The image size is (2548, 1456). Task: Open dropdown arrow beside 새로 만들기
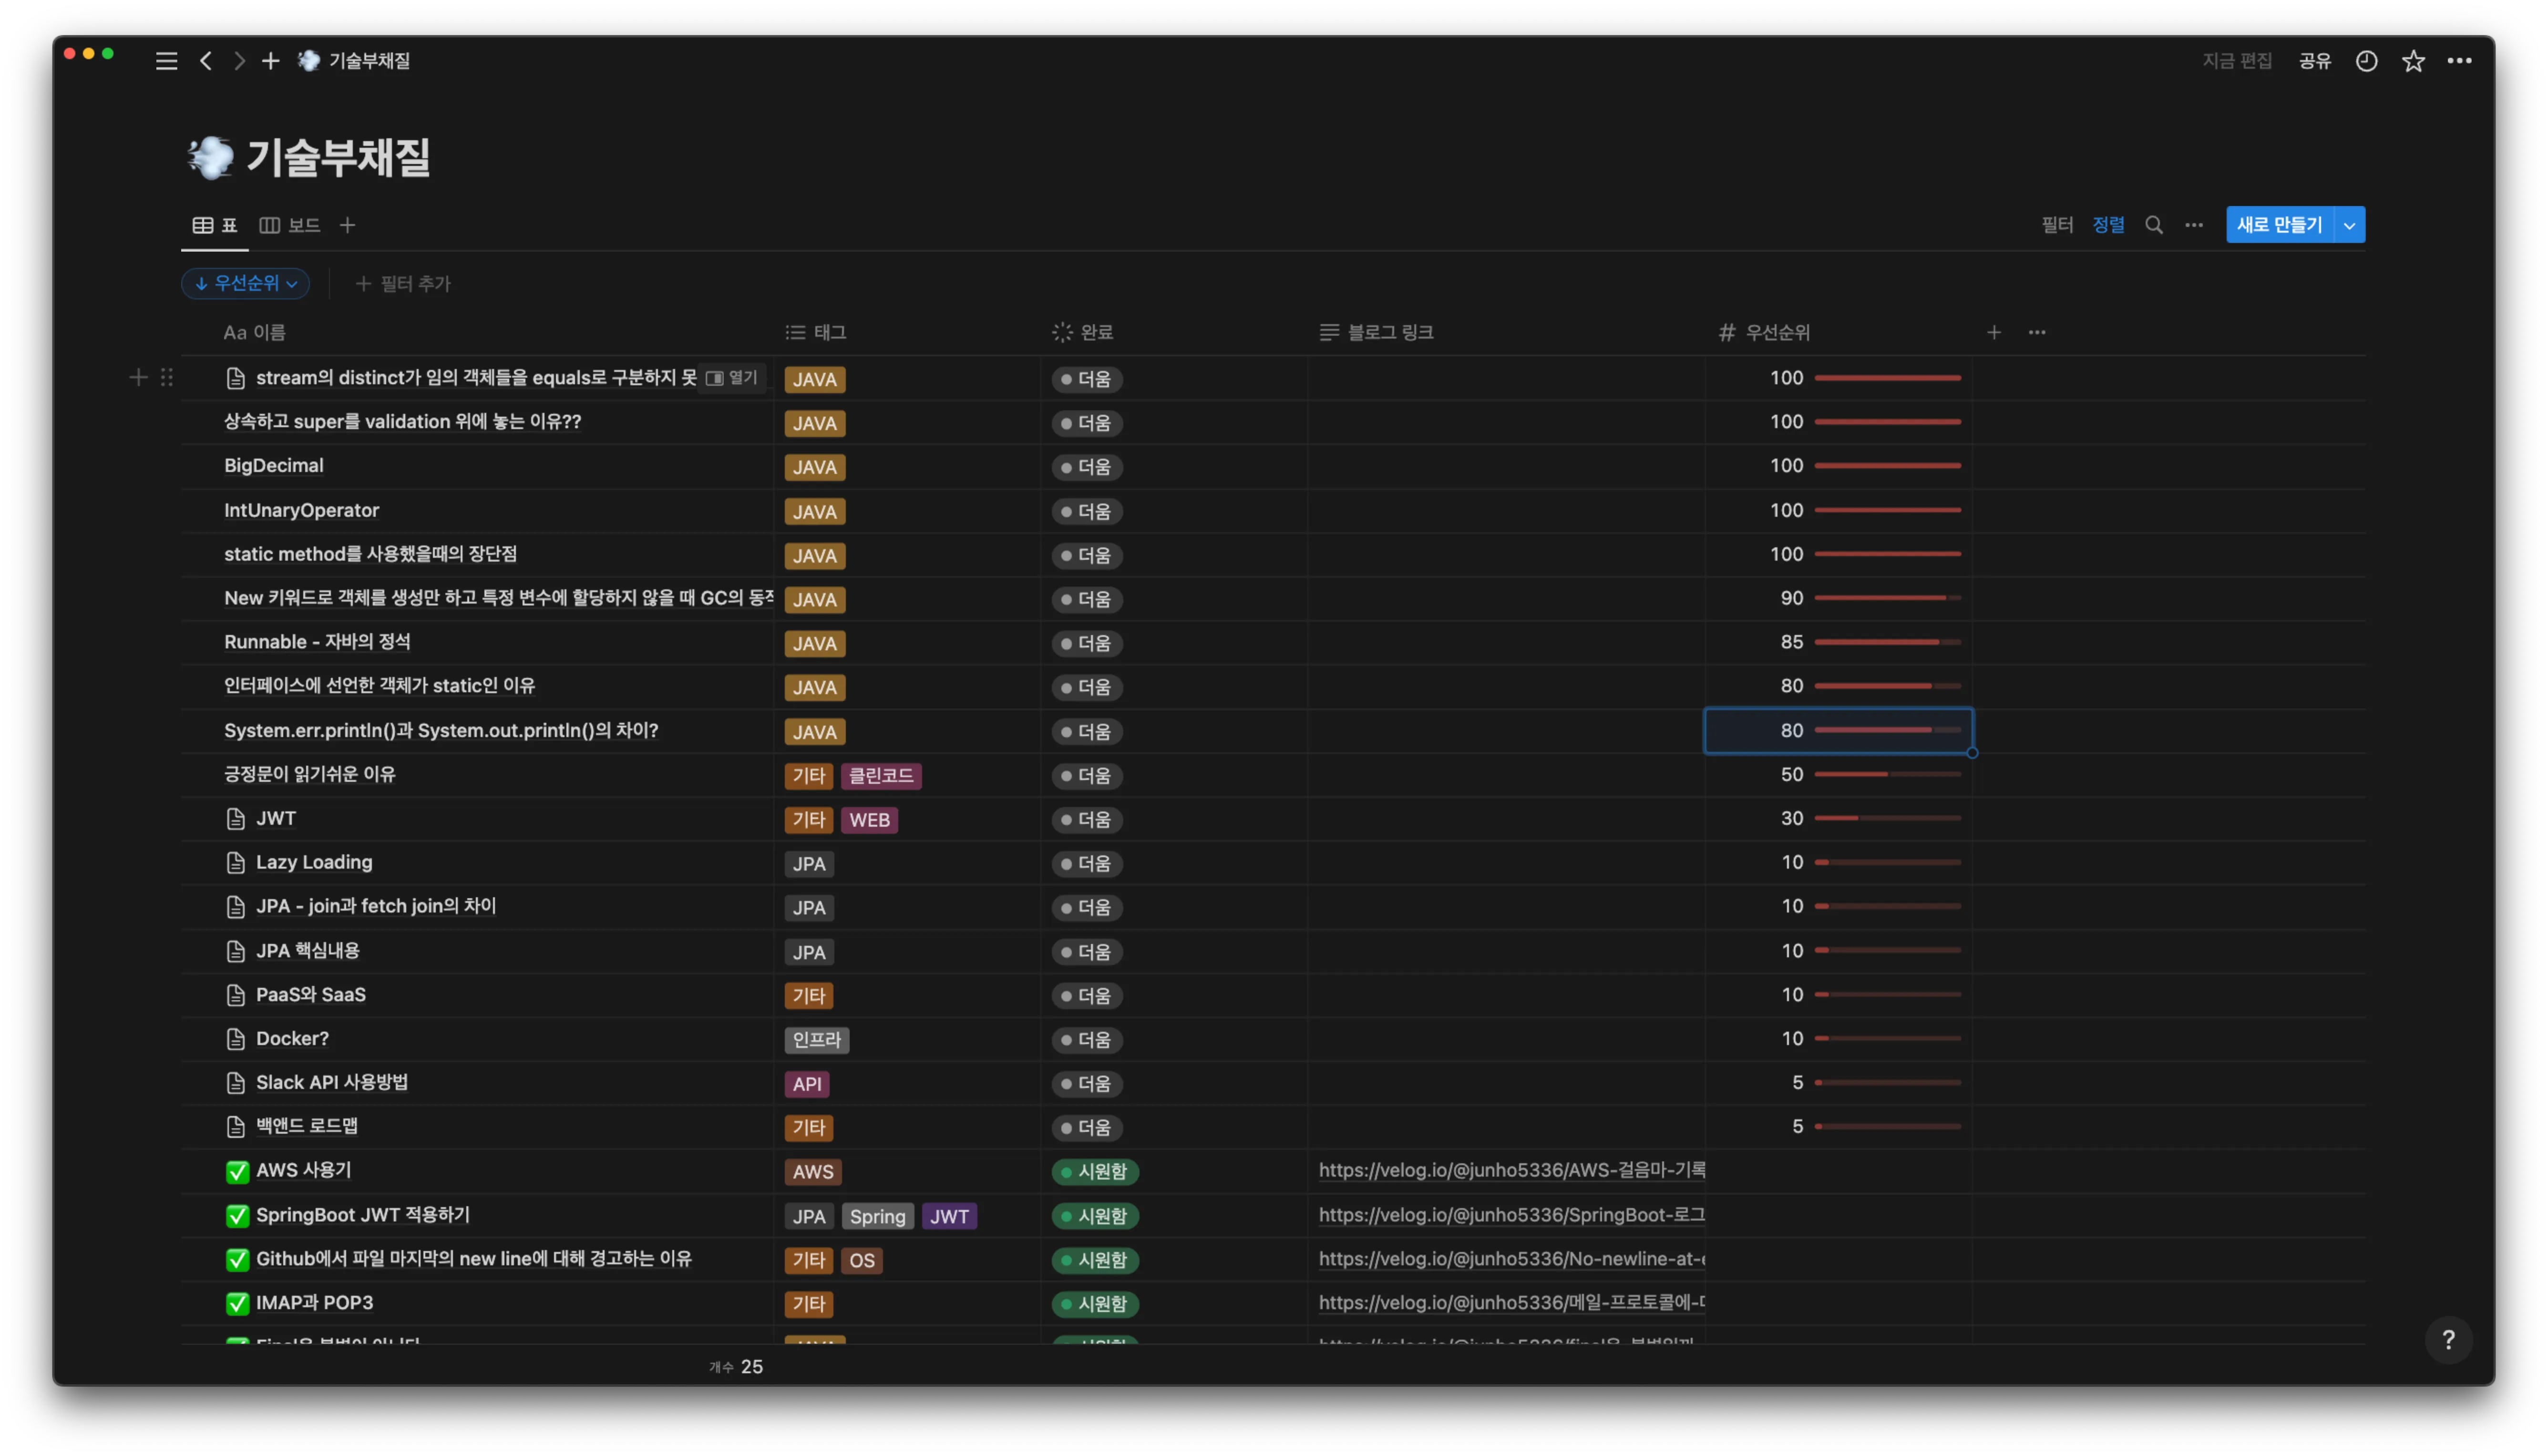click(x=2349, y=225)
